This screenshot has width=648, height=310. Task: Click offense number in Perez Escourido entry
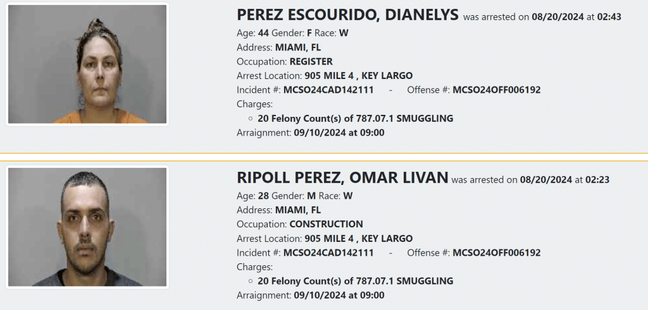497,90
